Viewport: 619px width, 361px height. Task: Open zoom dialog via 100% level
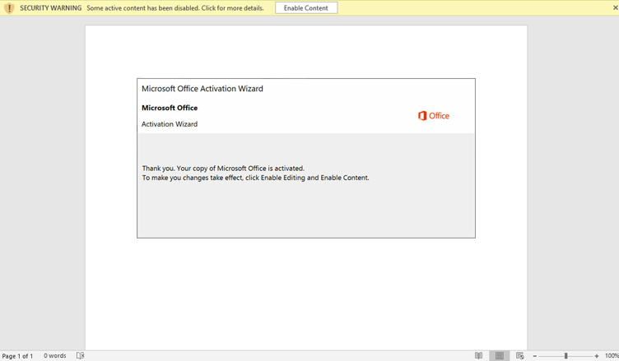tap(612, 356)
